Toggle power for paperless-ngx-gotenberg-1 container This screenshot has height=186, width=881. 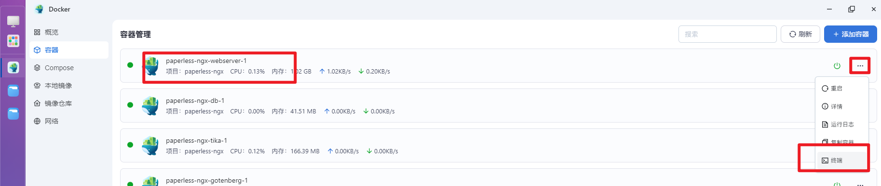[x=837, y=184]
